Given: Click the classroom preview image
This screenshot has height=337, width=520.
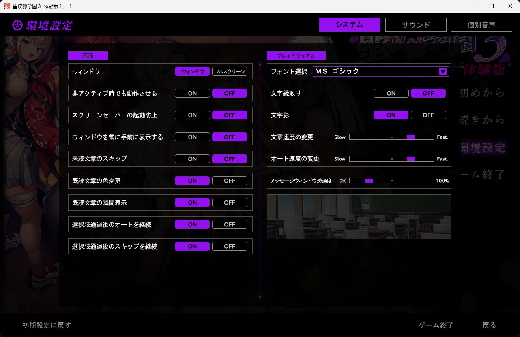Looking at the screenshot, I should 359,217.
